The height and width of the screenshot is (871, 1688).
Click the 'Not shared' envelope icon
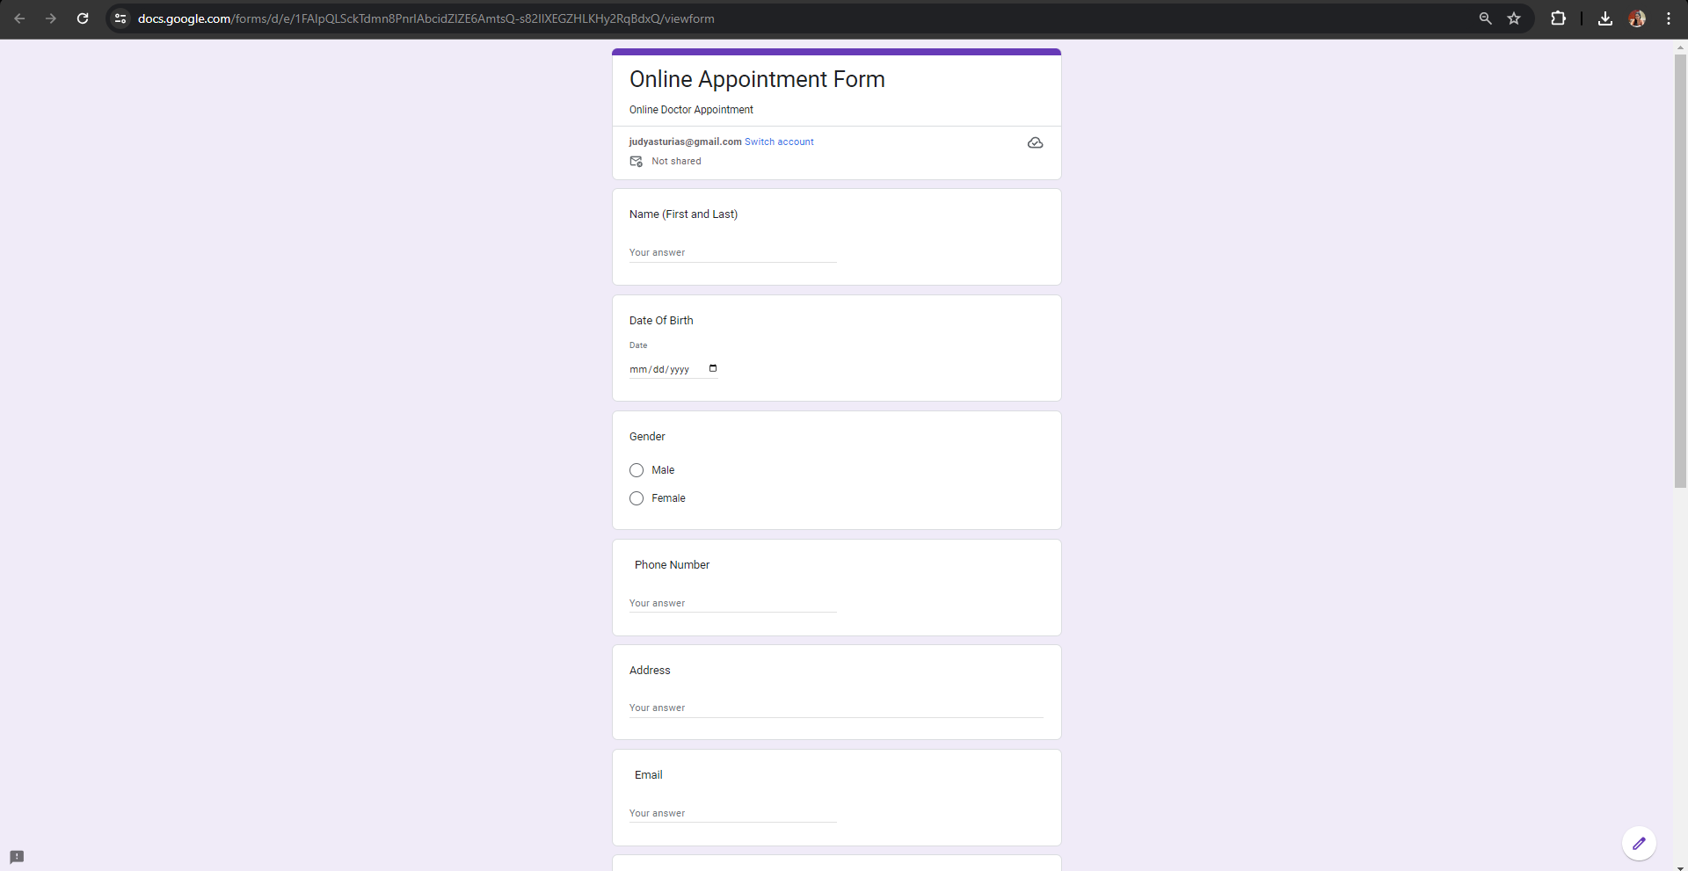tap(635, 161)
